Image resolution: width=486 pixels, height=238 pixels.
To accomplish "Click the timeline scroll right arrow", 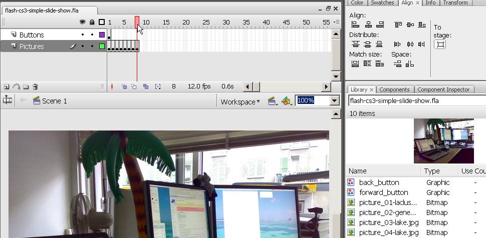I will click(x=326, y=87).
